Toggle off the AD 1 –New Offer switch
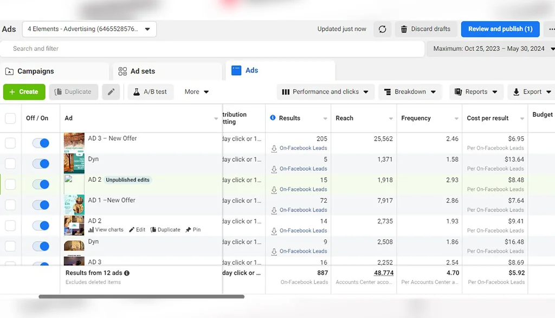The image size is (555, 318). pyautogui.click(x=41, y=205)
